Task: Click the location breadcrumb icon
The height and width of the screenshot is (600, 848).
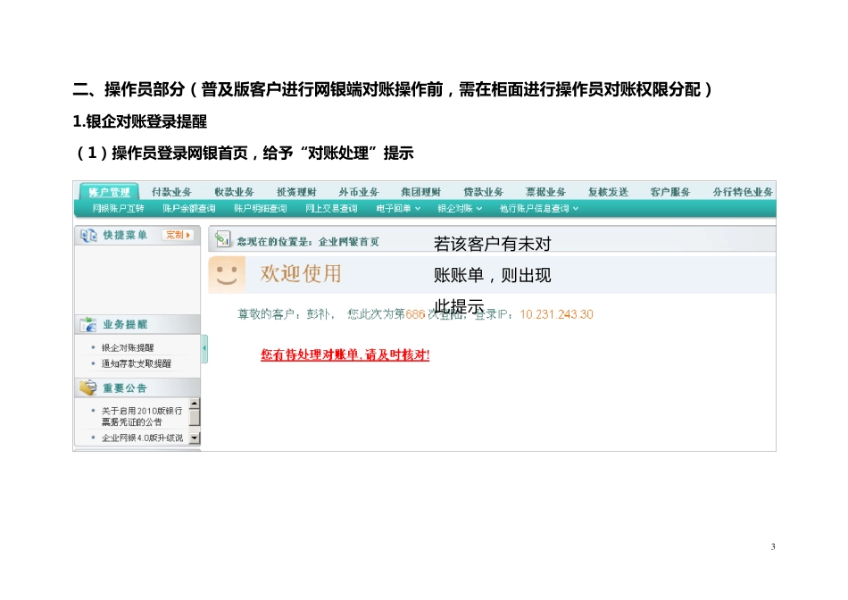Action: pos(222,239)
